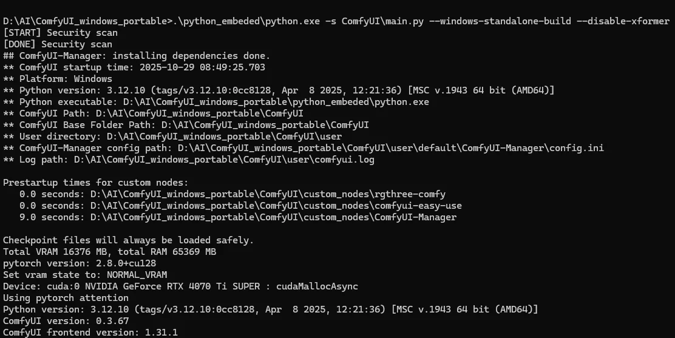Click 'Checkpoint files will always be loaded safely'
This screenshot has height=338, width=675.
click(128, 240)
